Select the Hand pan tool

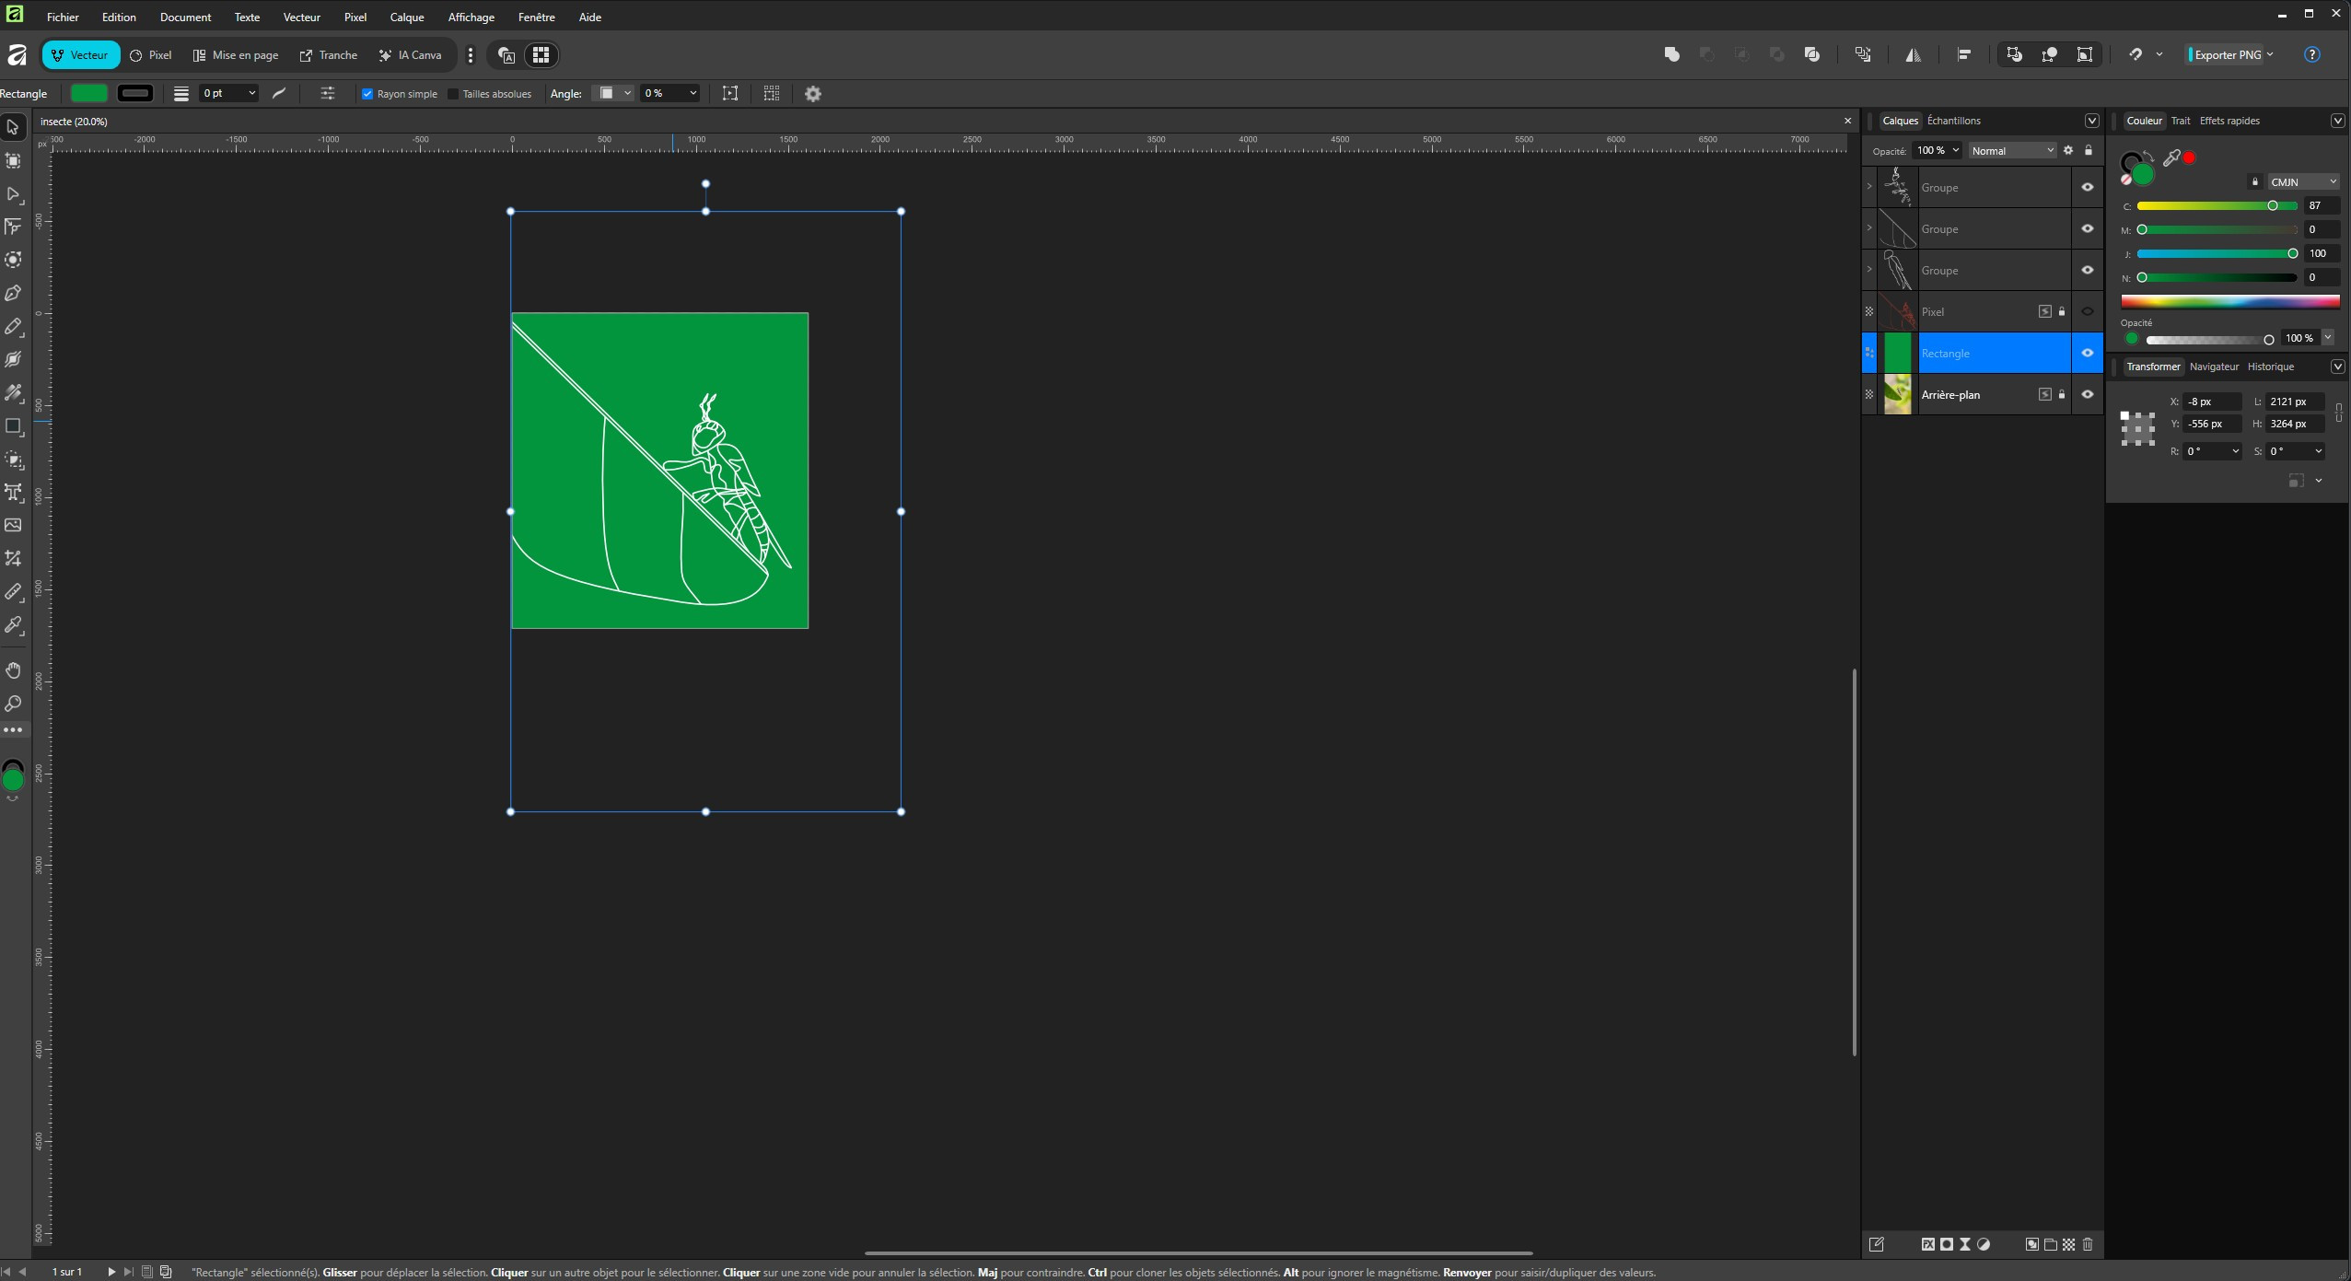tap(13, 670)
